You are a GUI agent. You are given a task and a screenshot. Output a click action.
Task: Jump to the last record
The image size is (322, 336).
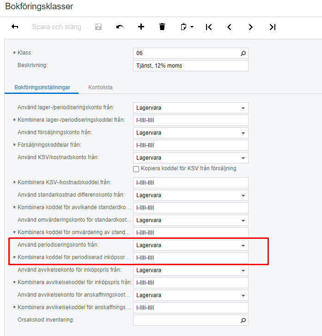[x=272, y=27]
